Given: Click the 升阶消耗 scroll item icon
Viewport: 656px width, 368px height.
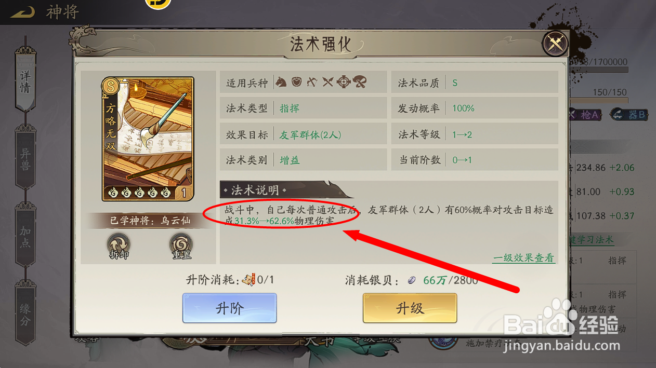Looking at the screenshot, I should [x=248, y=280].
